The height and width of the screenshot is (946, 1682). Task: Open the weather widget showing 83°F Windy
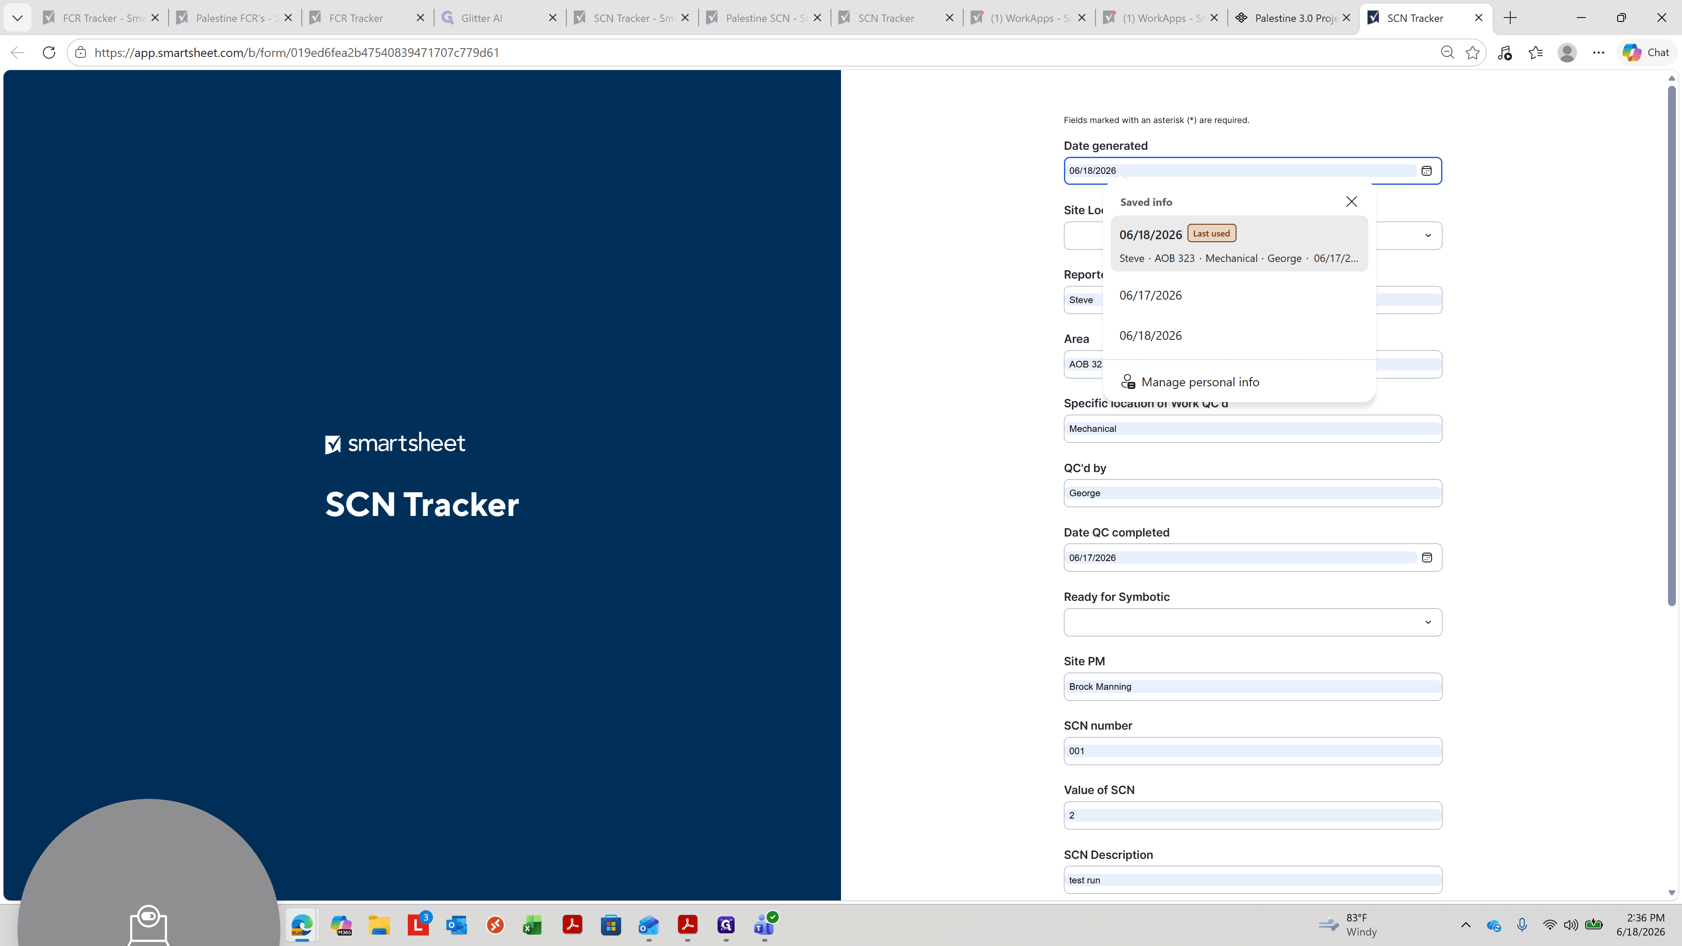click(x=1348, y=925)
